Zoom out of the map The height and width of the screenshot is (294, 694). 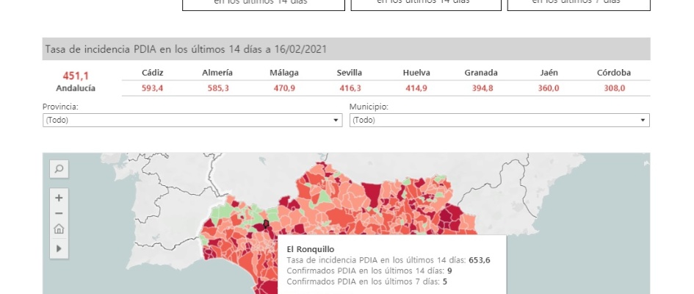(x=59, y=213)
